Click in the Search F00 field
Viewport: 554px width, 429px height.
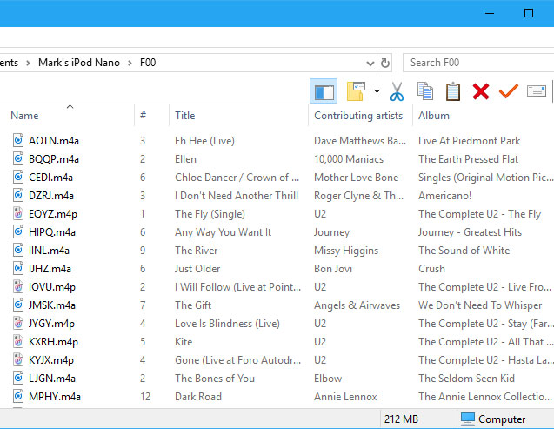[478, 63]
